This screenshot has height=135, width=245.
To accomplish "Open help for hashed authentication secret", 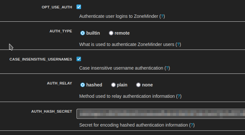I will [192, 125].
